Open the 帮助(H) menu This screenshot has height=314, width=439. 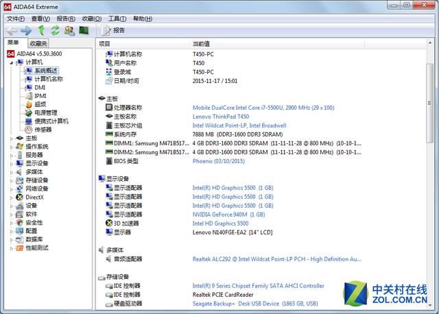coord(143,19)
